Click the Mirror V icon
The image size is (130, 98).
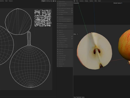pyautogui.click(x=58, y=32)
